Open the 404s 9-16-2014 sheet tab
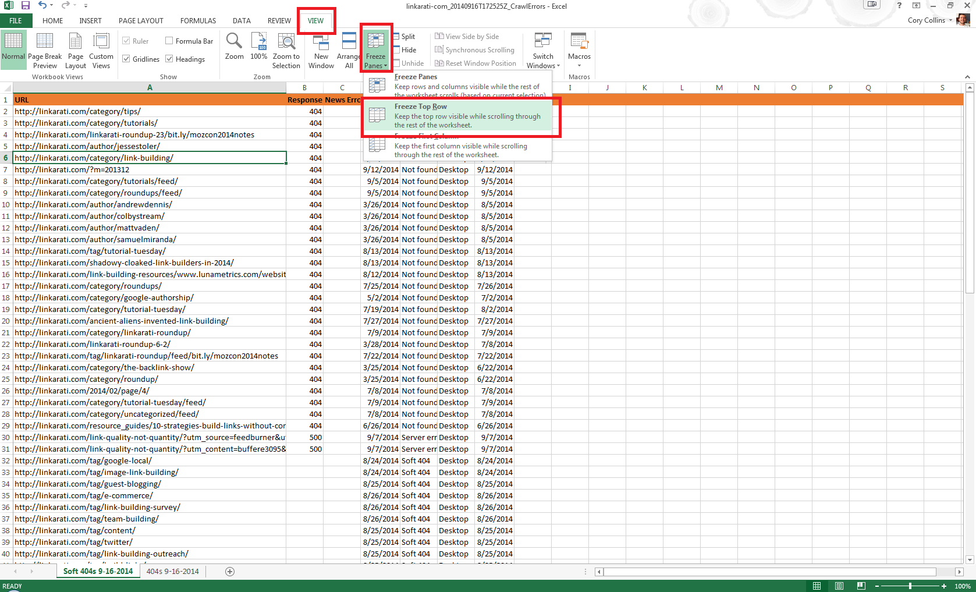 [172, 571]
